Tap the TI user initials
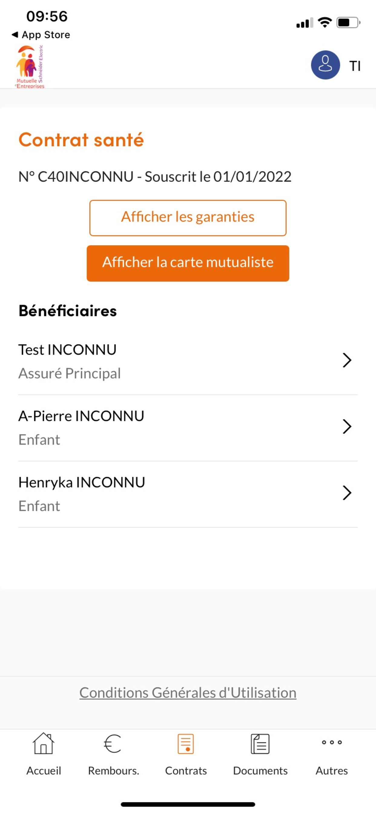The height and width of the screenshot is (814, 376). [x=355, y=66]
